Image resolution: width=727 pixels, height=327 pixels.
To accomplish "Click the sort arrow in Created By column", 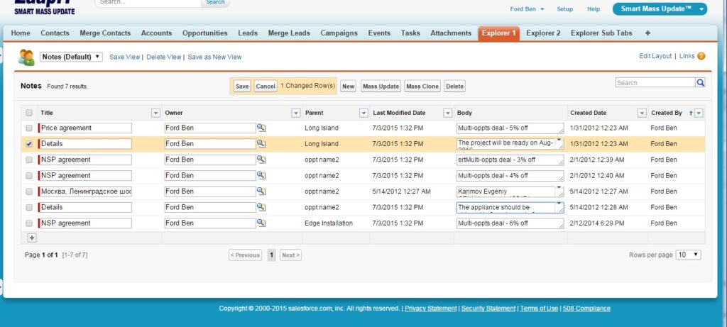I will point(691,113).
